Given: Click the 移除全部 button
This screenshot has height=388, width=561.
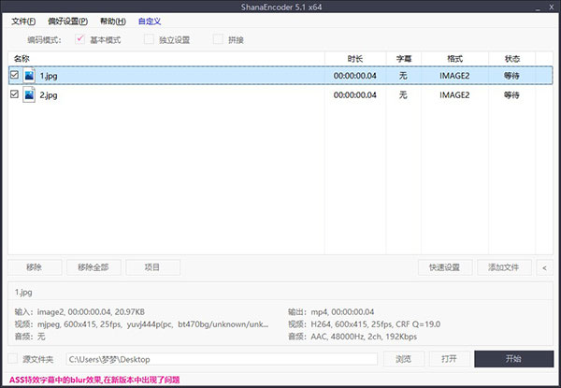Looking at the screenshot, I should pos(93,267).
